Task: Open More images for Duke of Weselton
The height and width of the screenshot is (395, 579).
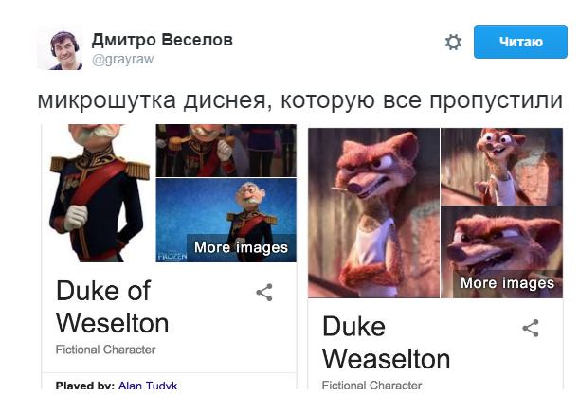Action: 241,247
